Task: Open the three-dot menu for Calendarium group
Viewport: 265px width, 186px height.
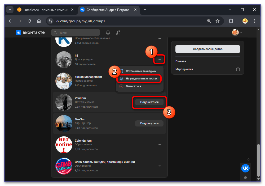Action: point(159,145)
